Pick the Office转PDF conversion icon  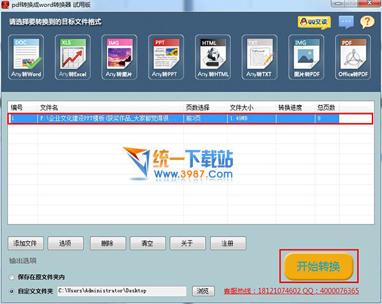pyautogui.click(x=352, y=56)
